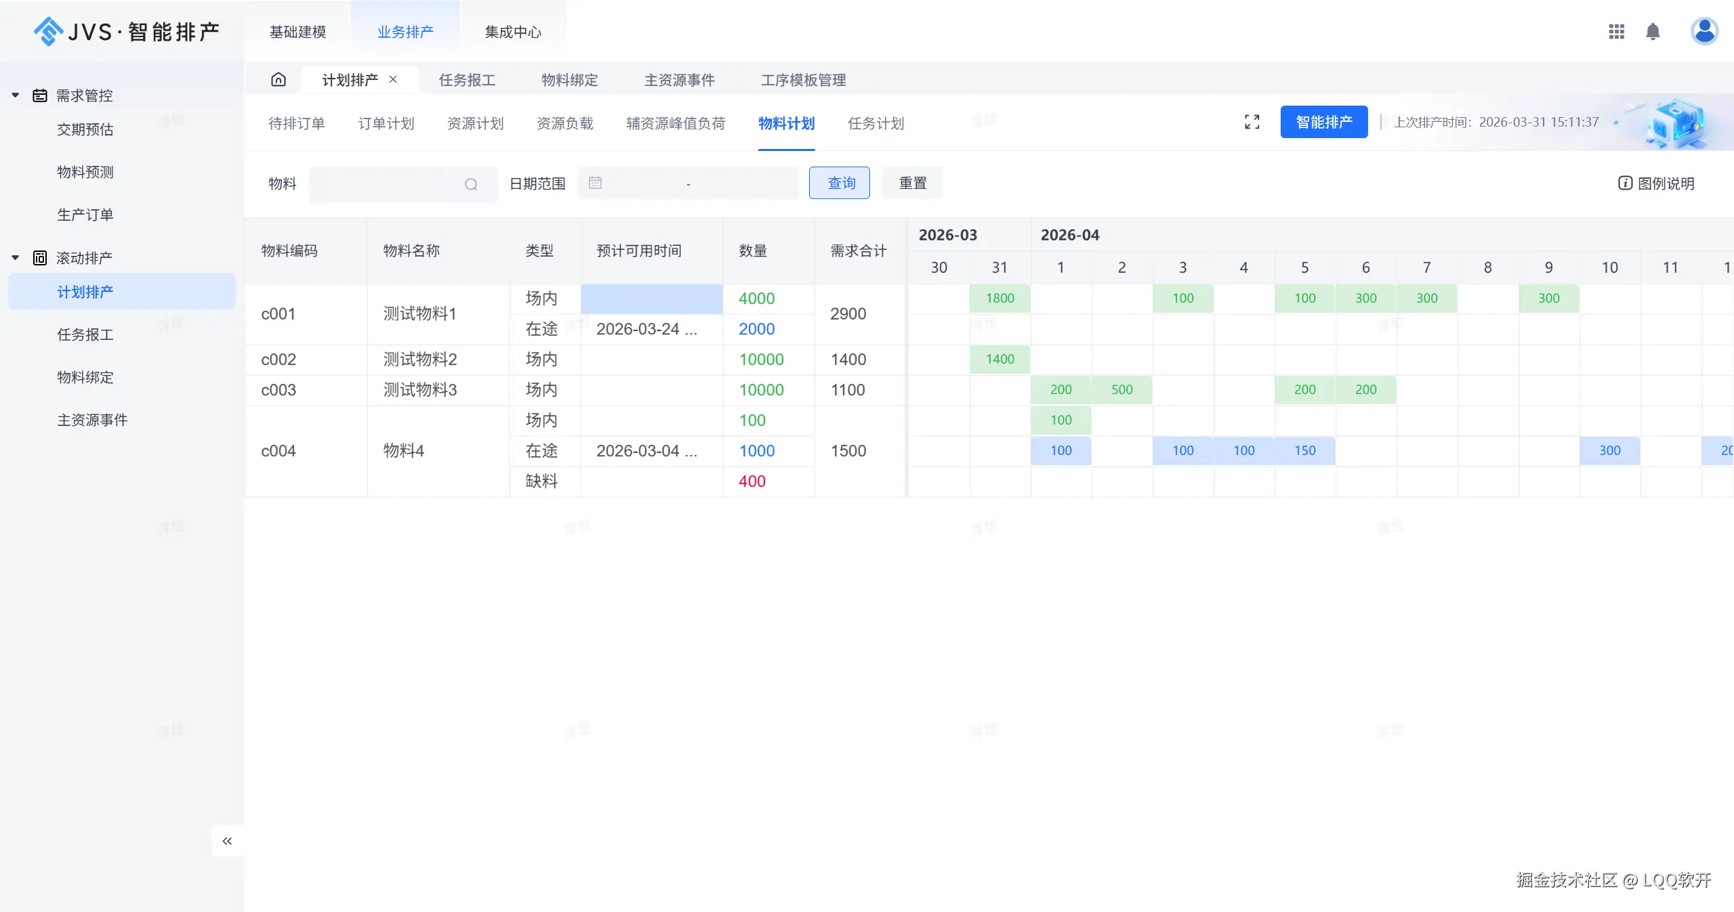Viewport: 1734px width, 912px height.
Task: Close the 计划排产 tab
Action: 393,80
